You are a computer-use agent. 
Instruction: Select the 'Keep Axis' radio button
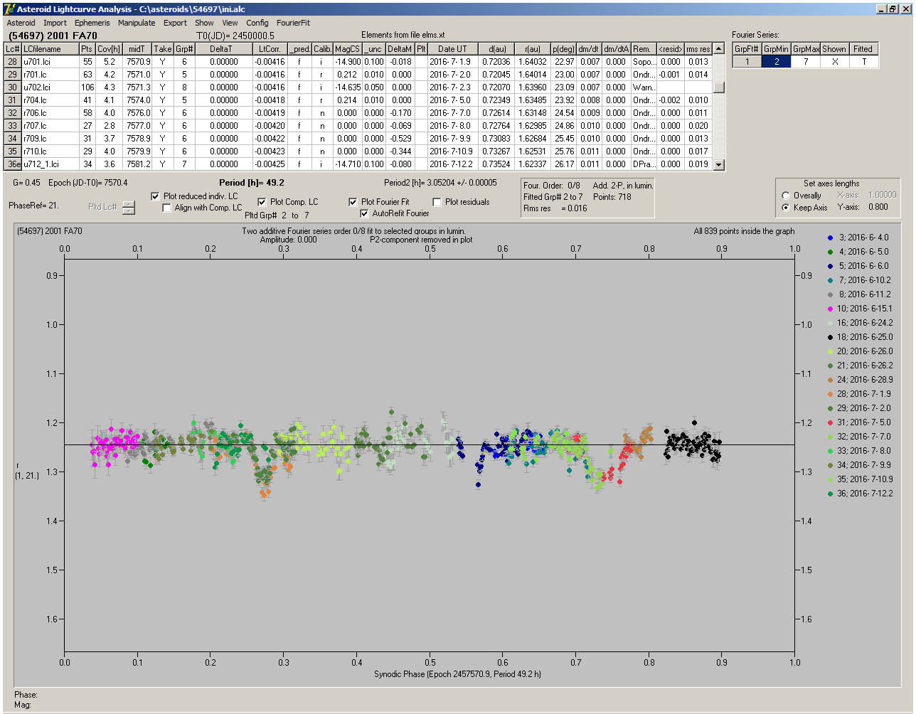pyautogui.click(x=786, y=208)
